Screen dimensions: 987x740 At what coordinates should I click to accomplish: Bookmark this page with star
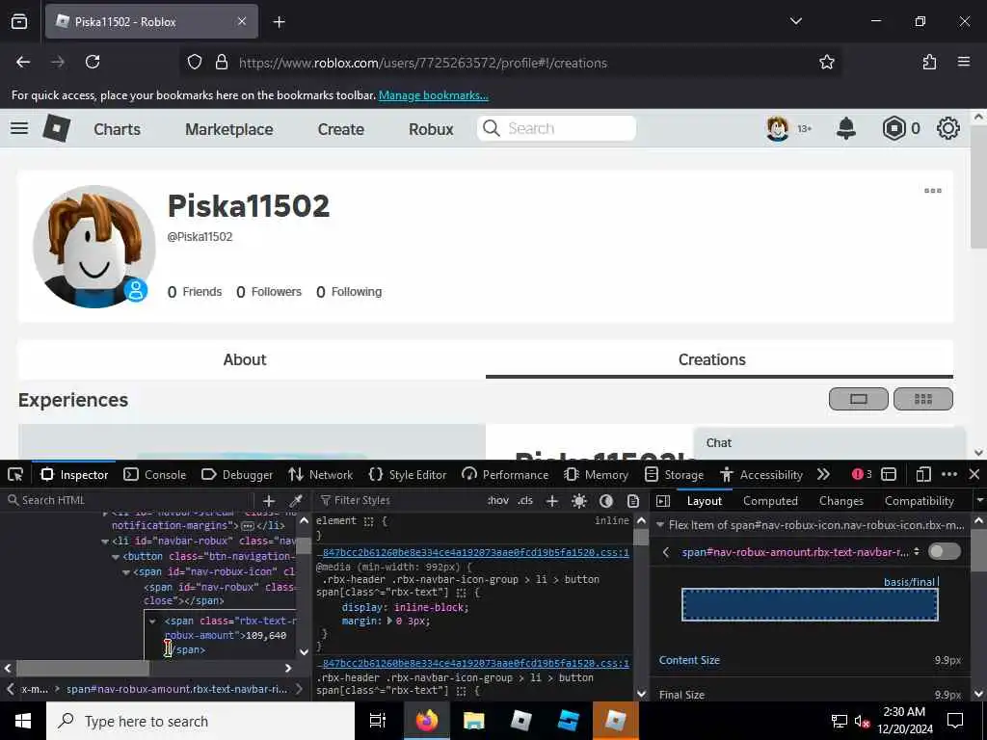pos(827,62)
